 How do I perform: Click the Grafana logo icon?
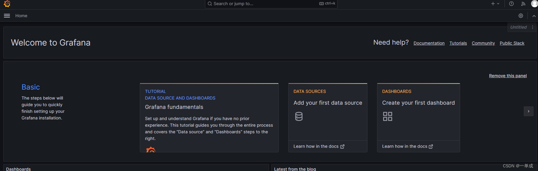[x=7, y=4]
